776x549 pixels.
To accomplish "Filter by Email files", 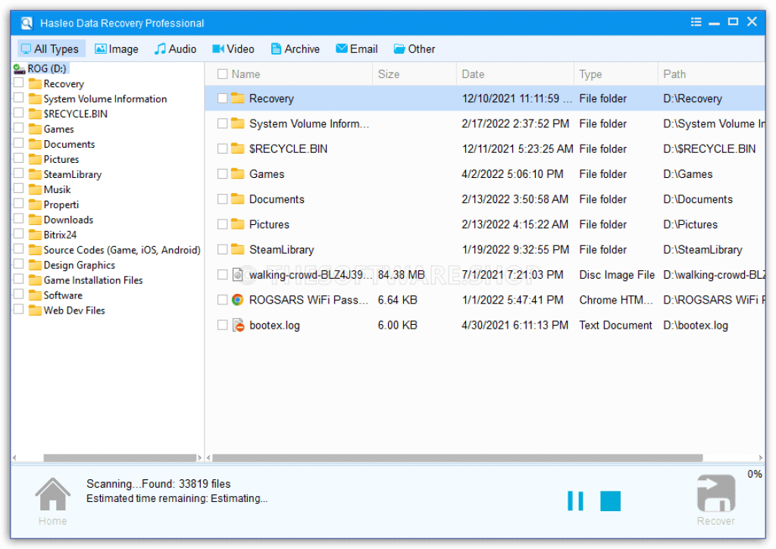I will click(357, 49).
